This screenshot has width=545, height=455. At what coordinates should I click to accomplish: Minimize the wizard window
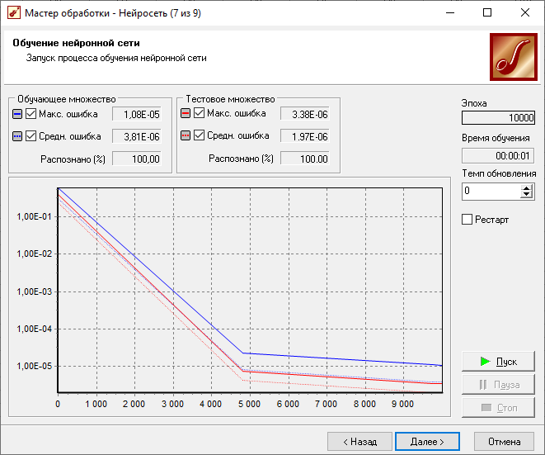click(x=450, y=13)
